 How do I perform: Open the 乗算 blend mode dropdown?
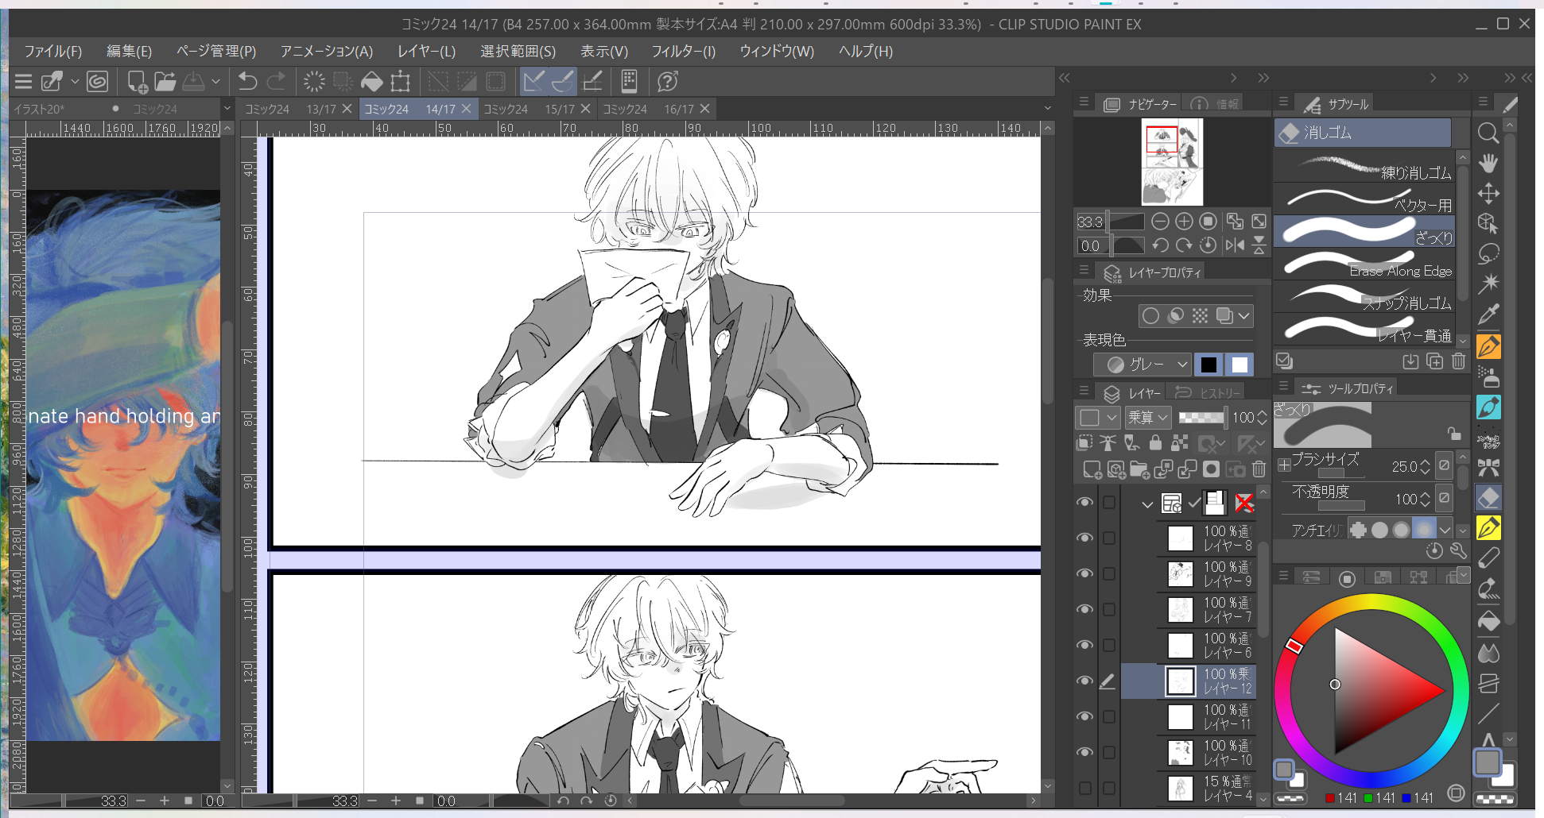[1148, 417]
